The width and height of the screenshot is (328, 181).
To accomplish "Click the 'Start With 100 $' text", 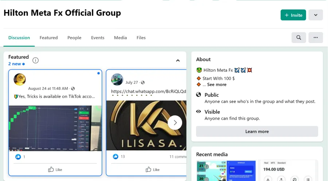I will [219, 78].
